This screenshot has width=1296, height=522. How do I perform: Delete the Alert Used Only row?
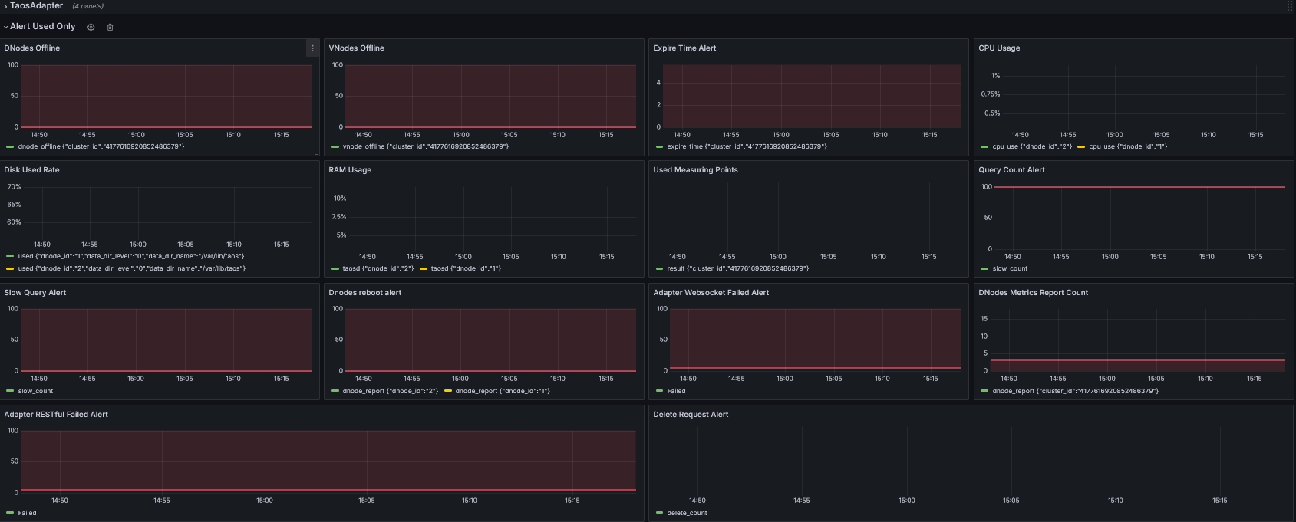110,27
